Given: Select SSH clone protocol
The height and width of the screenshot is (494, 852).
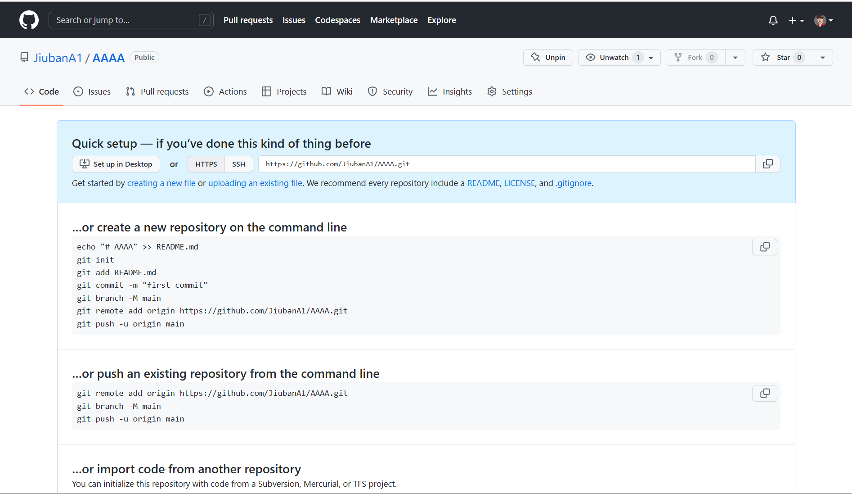Looking at the screenshot, I should click(238, 164).
